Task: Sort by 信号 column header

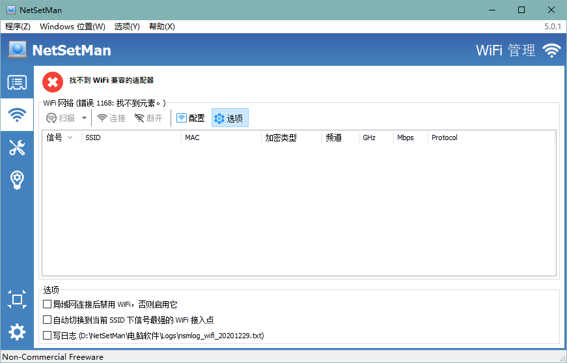Action: (x=62, y=138)
